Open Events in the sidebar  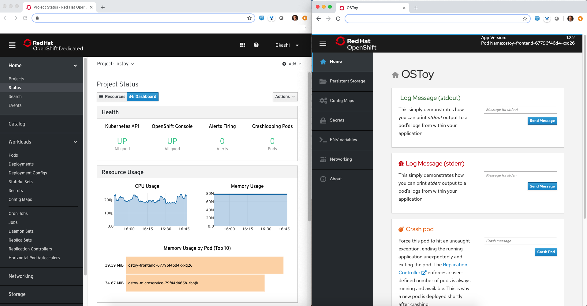pyautogui.click(x=15, y=105)
